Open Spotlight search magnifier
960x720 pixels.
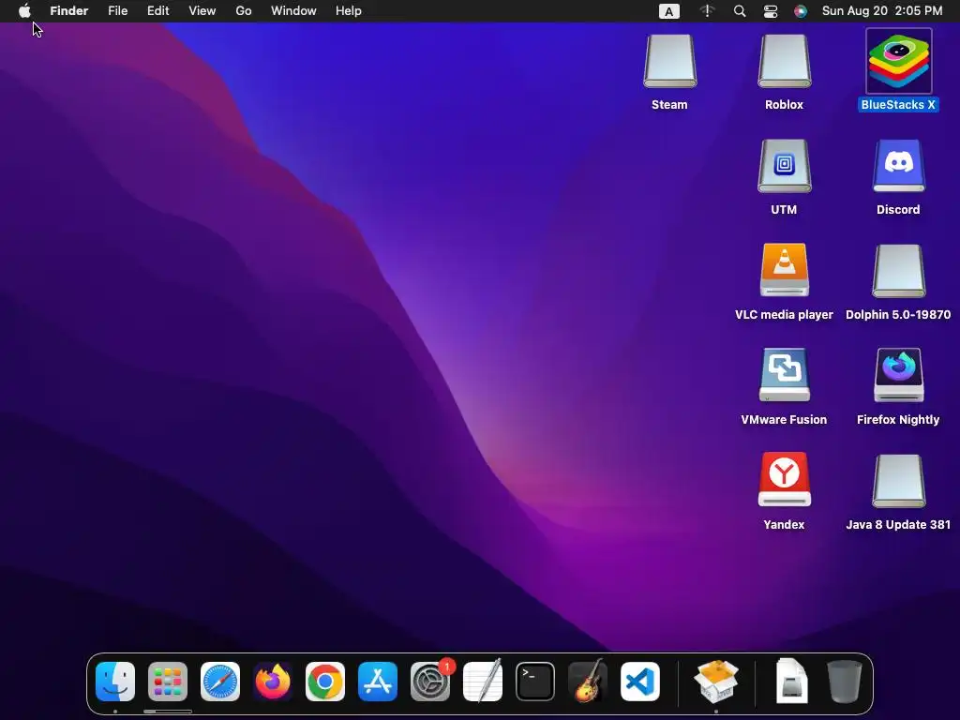click(x=740, y=11)
